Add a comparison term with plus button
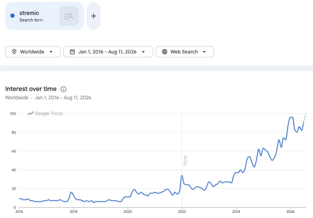Image resolution: width=313 pixels, height=218 pixels. click(94, 16)
